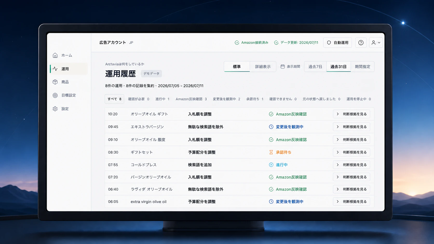Filter by 変更後を観測中 2 tab

point(226,99)
